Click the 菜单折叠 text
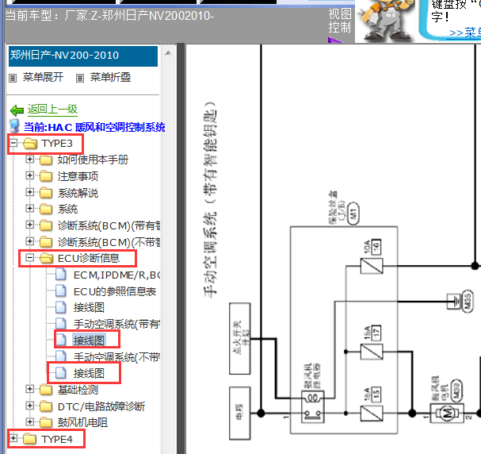The width and height of the screenshot is (481, 454). coord(110,77)
